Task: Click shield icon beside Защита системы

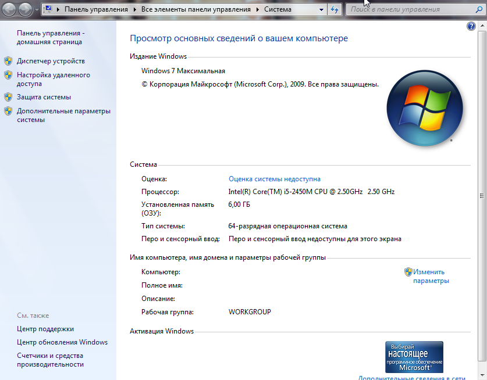Action: [x=8, y=97]
